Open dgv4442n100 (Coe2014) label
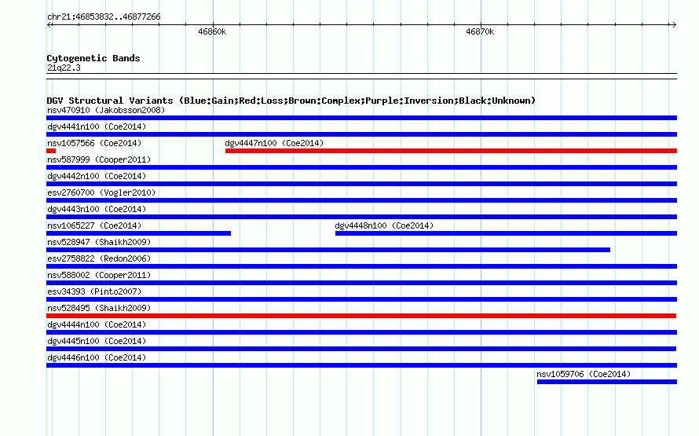 pos(97,176)
